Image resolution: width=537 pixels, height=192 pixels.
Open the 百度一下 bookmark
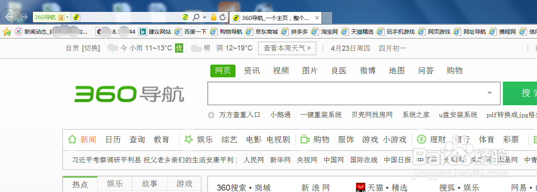click(x=190, y=32)
